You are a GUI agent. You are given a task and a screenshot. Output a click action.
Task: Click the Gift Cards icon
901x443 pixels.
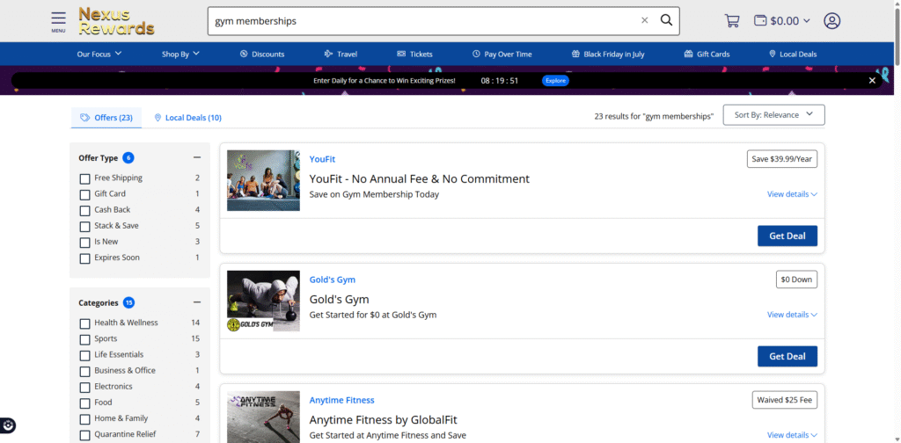coord(688,54)
